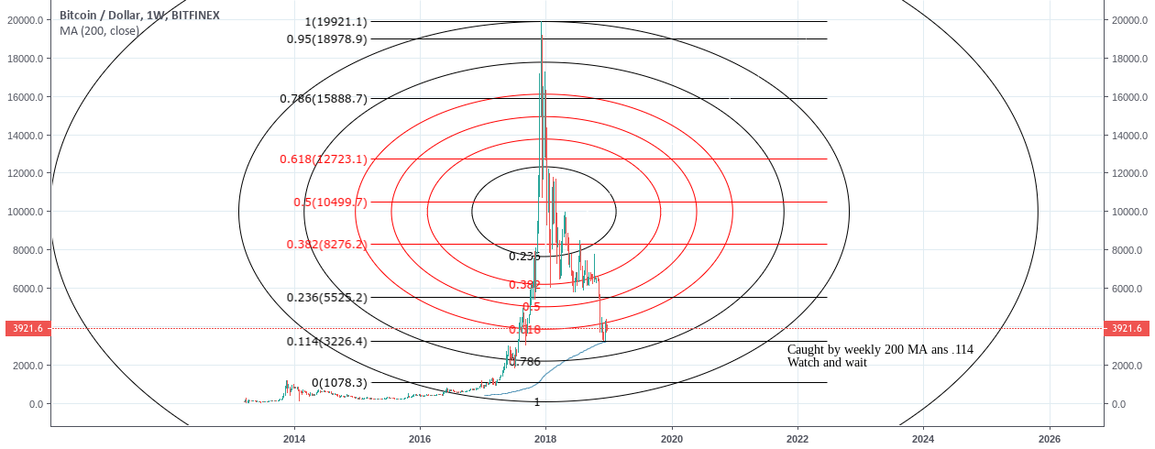Screen dimensions: 1155x449
Task: Click the Bitcoin / Dollar symbol title
Action: (101, 16)
